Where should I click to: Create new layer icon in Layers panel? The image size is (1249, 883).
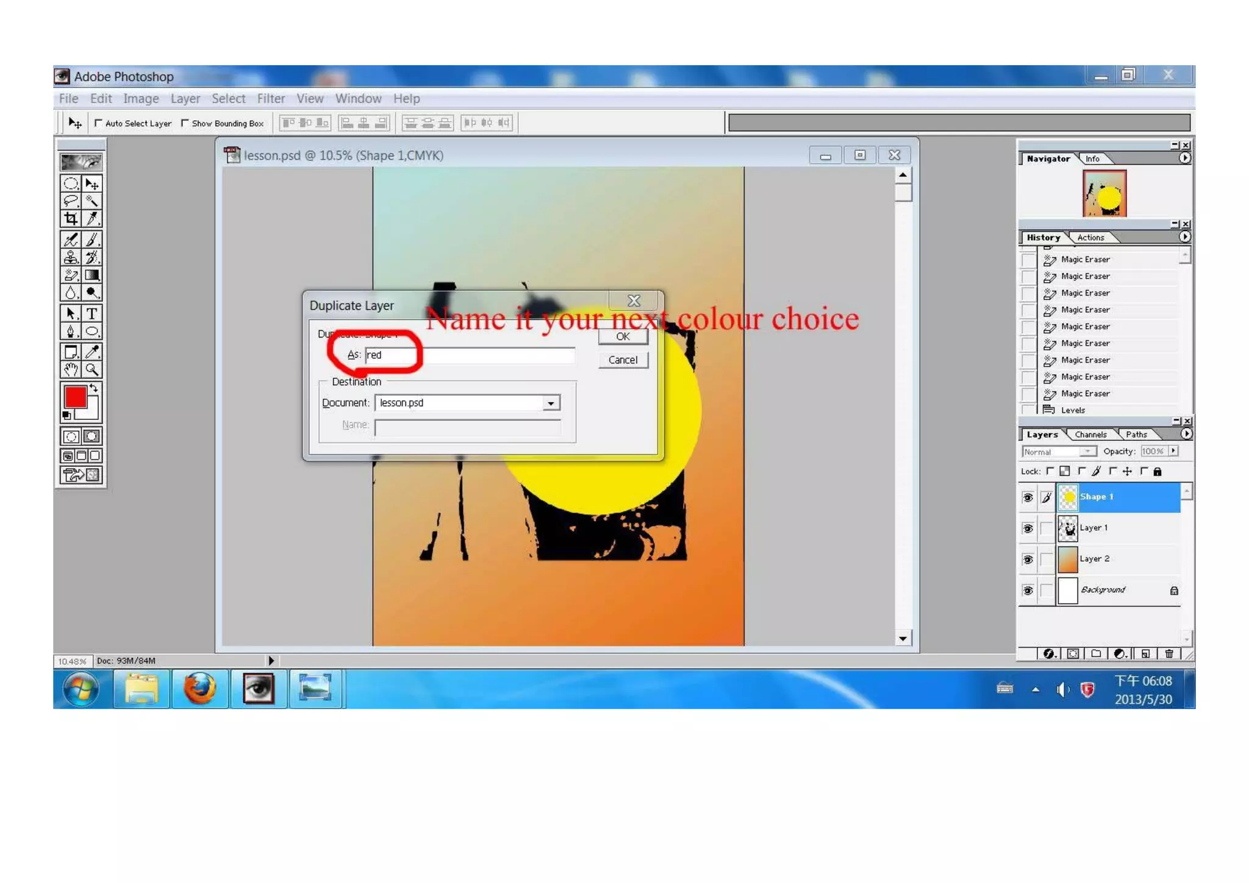pos(1145,653)
